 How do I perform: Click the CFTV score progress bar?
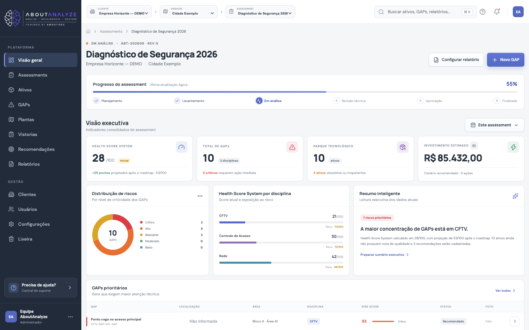point(281,222)
